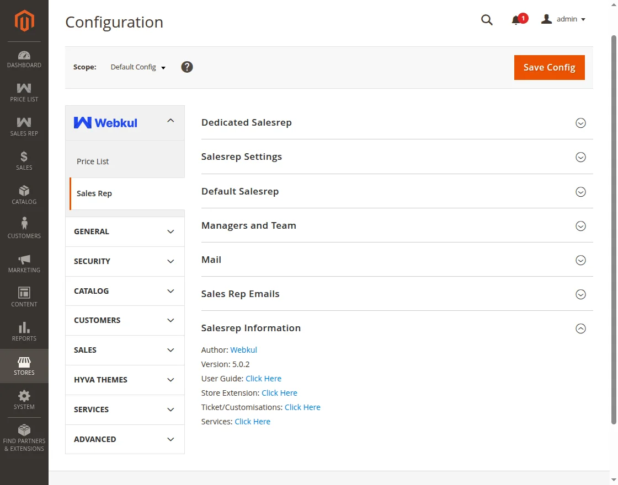
Task: Select the Price List config tab
Action: click(x=93, y=161)
